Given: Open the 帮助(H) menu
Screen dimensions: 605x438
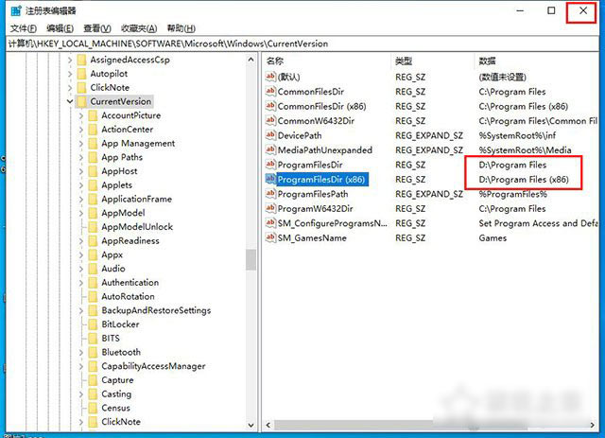Looking at the screenshot, I should [181, 28].
